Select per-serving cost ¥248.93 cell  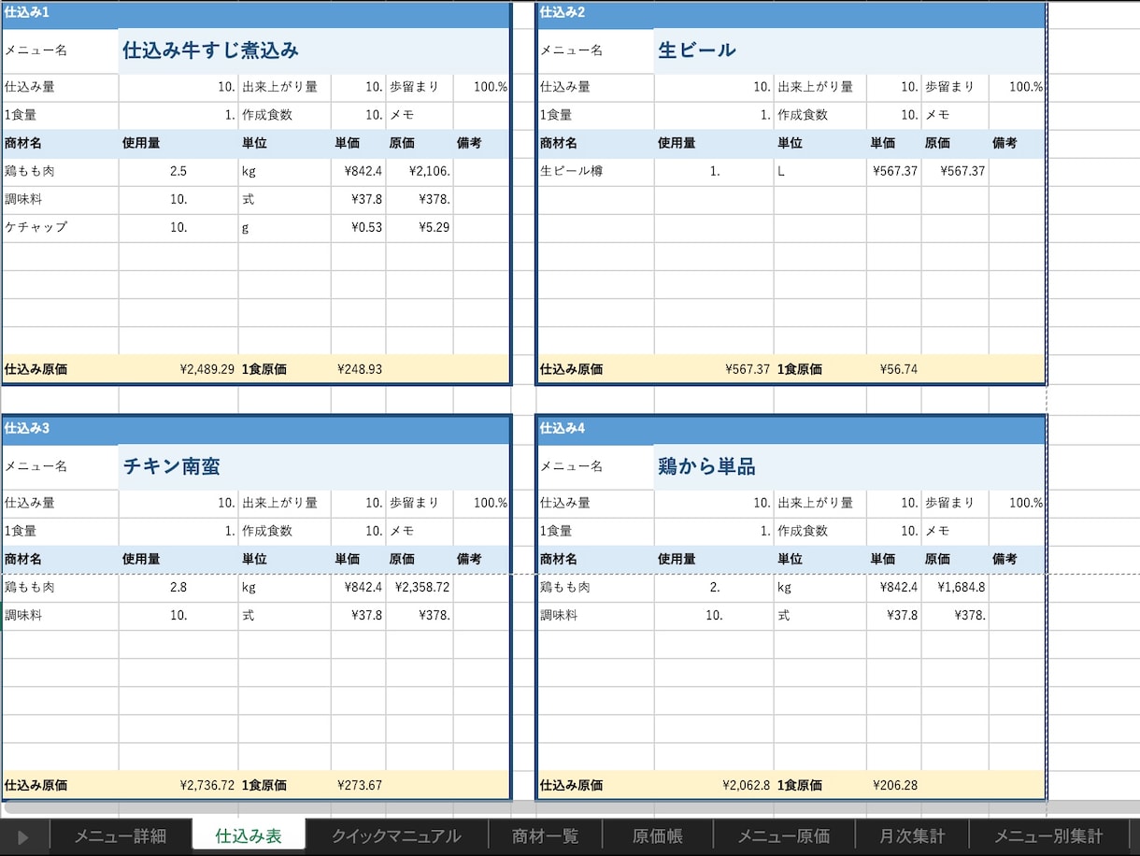359,369
